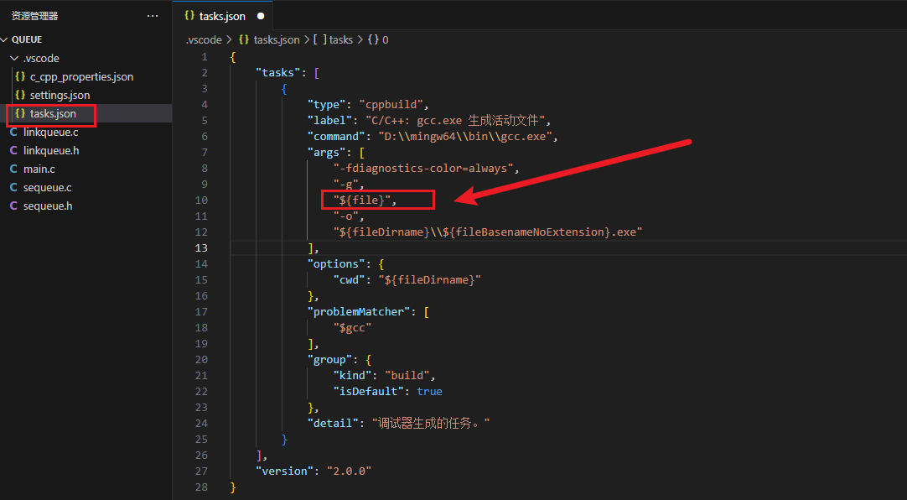
Task: Click the JSON icon beside settings.json
Action: [x=20, y=95]
